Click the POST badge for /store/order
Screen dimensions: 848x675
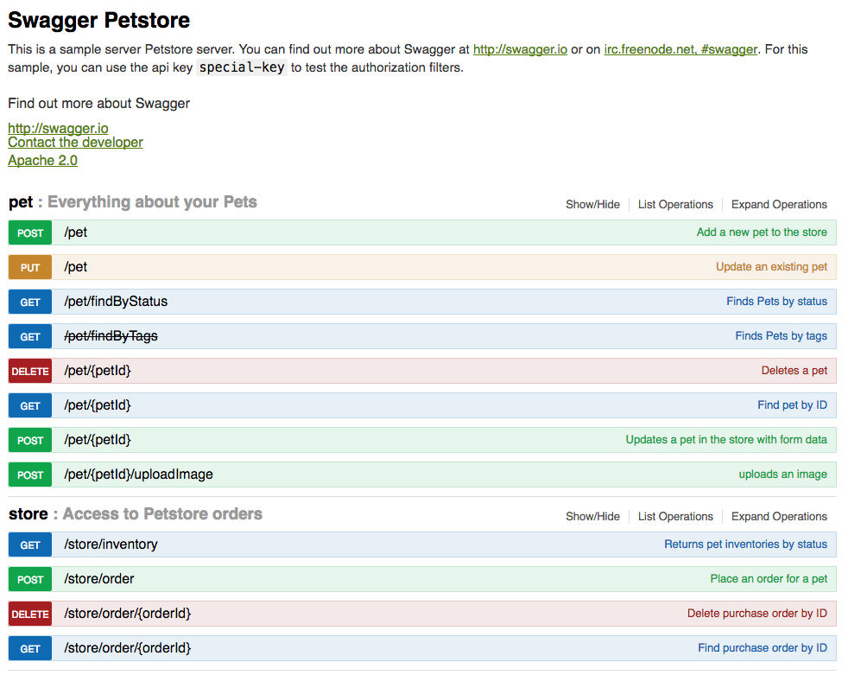(x=29, y=578)
